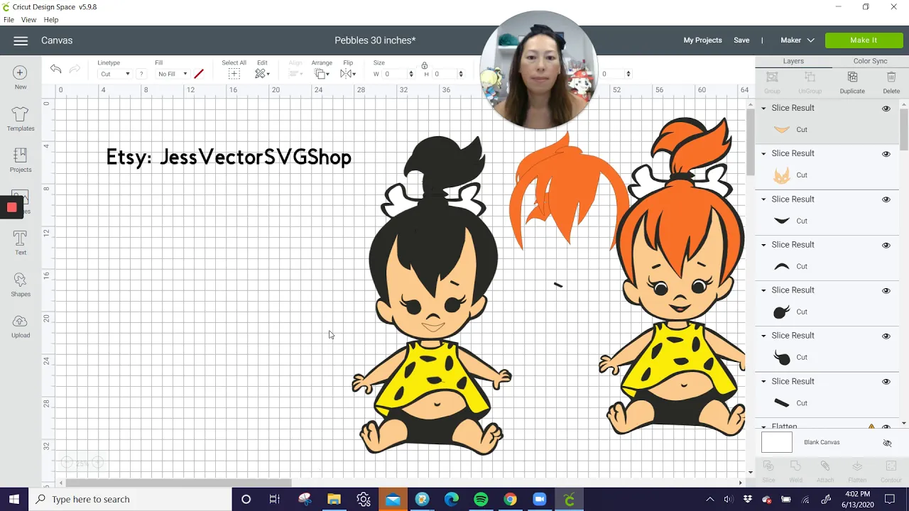Open File Explorer from the taskbar

tap(334, 499)
